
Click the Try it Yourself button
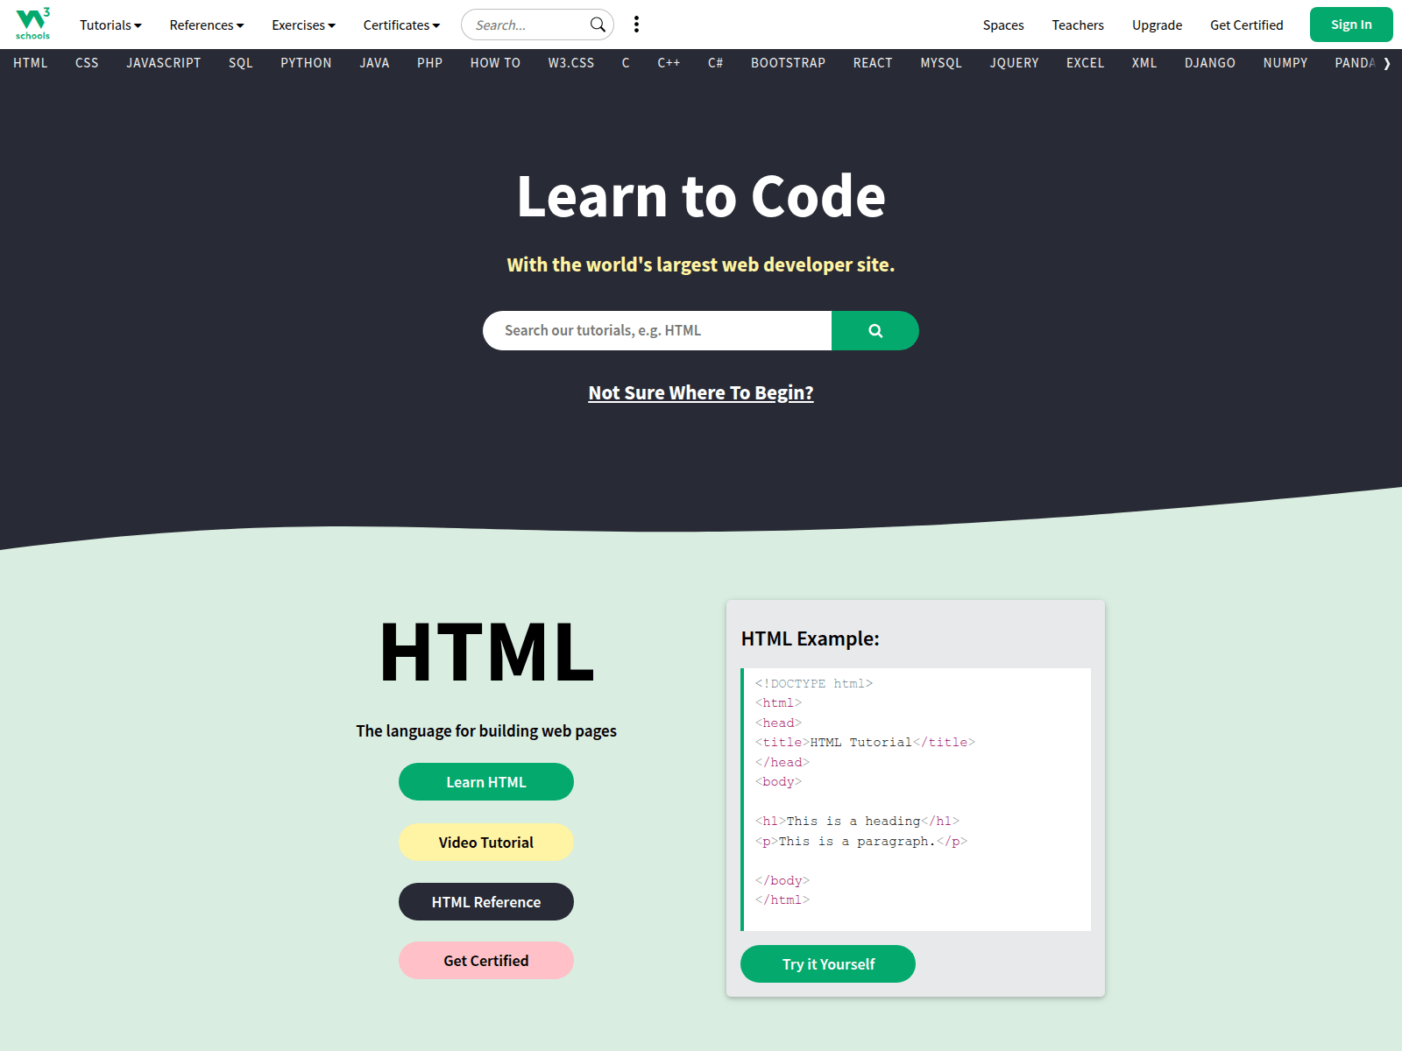828,964
